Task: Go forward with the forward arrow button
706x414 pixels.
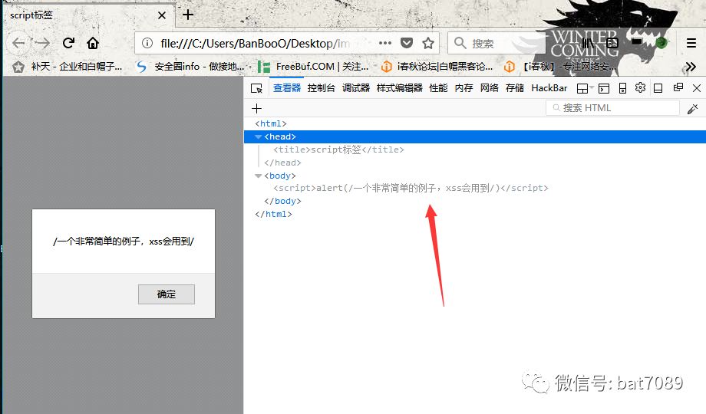Action: click(x=43, y=43)
